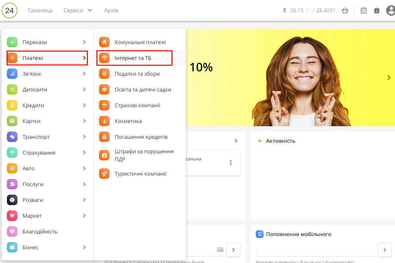Open the Гаманець tab

(40, 11)
